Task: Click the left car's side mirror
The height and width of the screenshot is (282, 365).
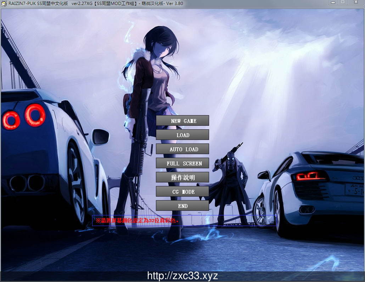Action: pyautogui.click(x=101, y=136)
